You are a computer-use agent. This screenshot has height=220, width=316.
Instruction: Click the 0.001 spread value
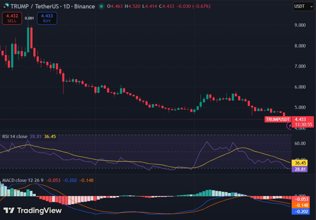29,18
